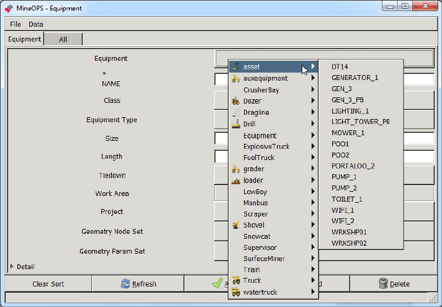Expand the CrusherBay submenu arrow
Viewport: 442px width, 307px height.
[313, 89]
